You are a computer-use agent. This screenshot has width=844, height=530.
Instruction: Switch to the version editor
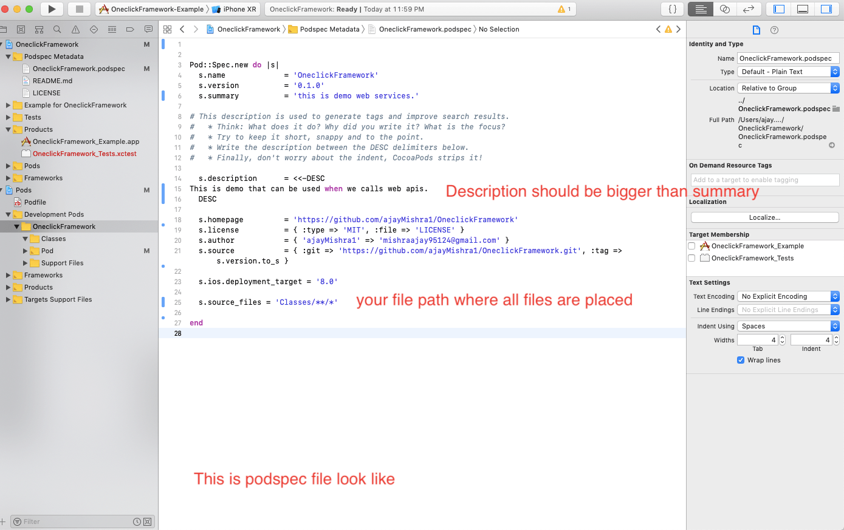[x=749, y=9]
